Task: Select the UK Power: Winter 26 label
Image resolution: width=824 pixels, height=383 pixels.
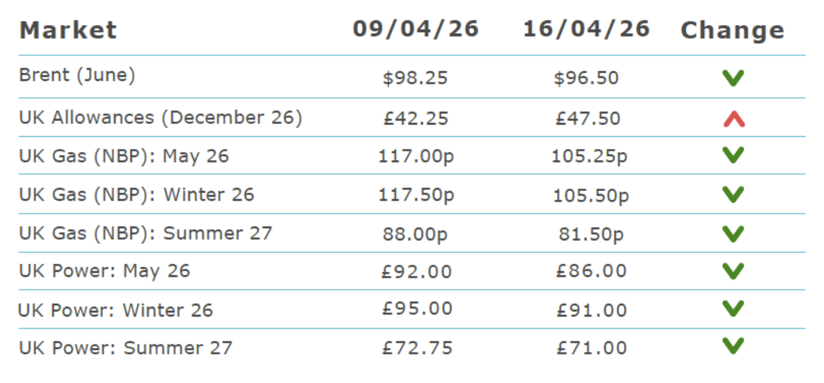Action: 116,310
